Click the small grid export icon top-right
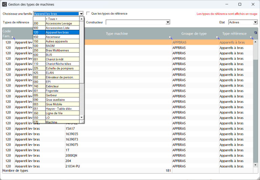Viewport: 260px width, 180px height. click(255, 33)
